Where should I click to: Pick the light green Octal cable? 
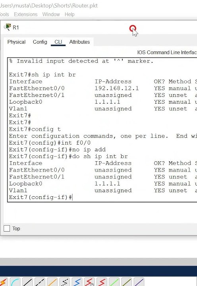pyautogui.click(x=114, y=282)
